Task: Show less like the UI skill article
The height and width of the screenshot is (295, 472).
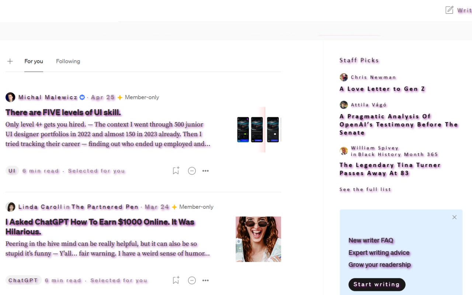Action: point(192,171)
